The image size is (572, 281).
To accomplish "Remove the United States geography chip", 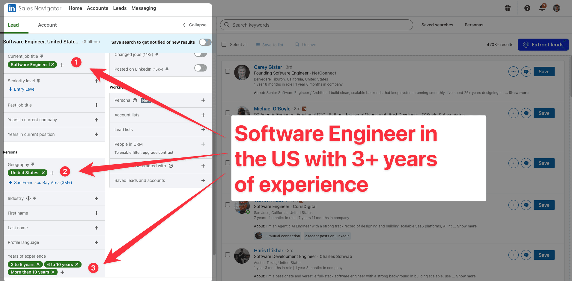I will click(43, 173).
